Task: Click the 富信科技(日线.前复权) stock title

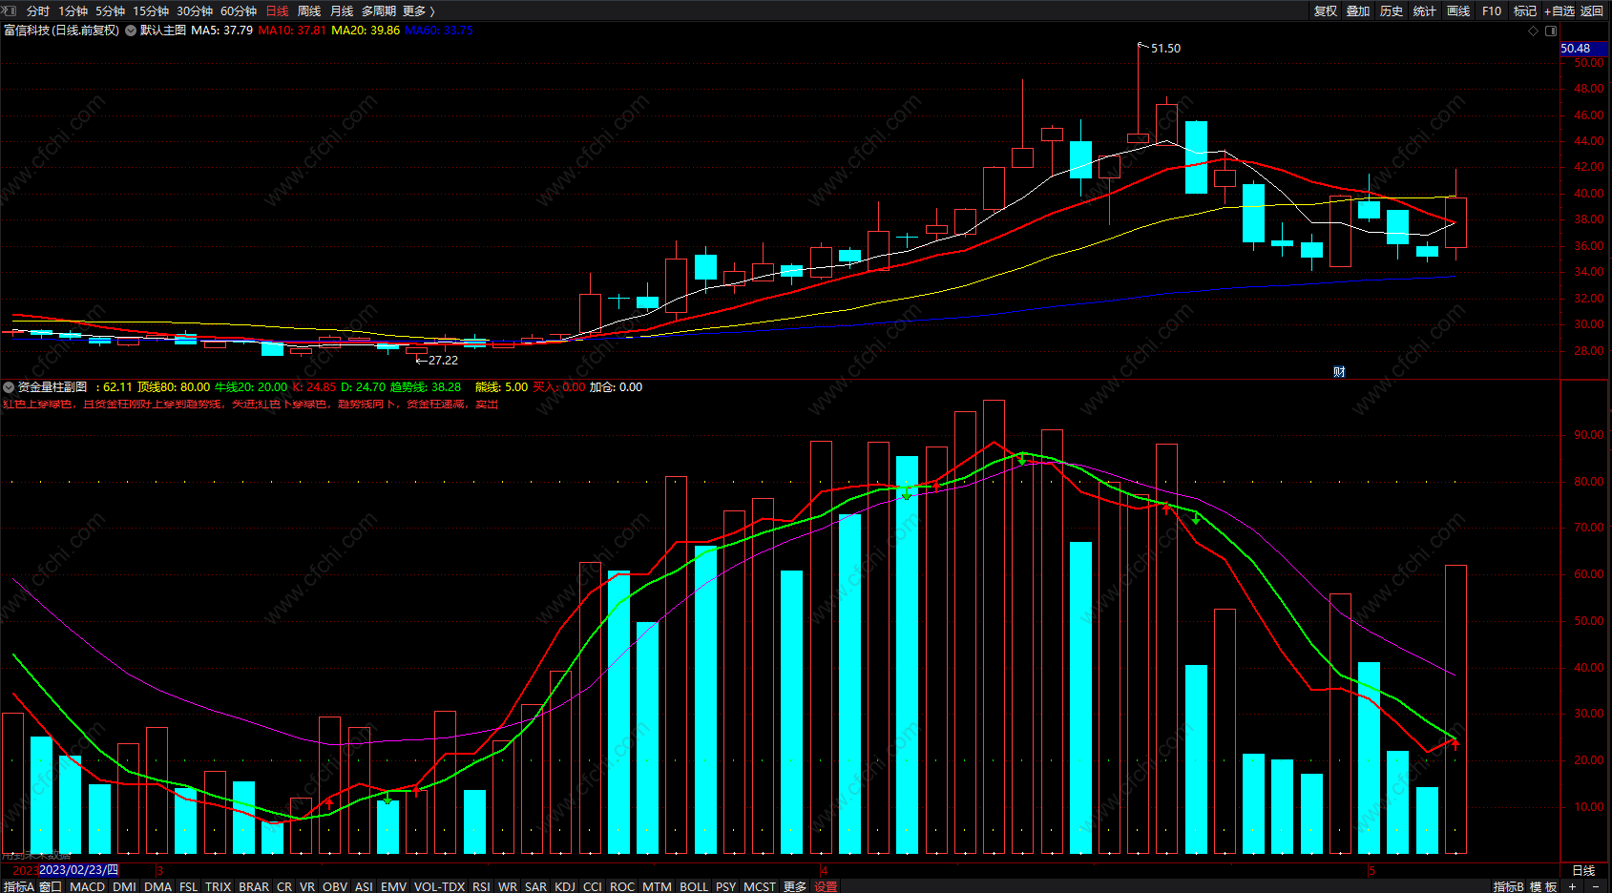Action: coord(61,31)
